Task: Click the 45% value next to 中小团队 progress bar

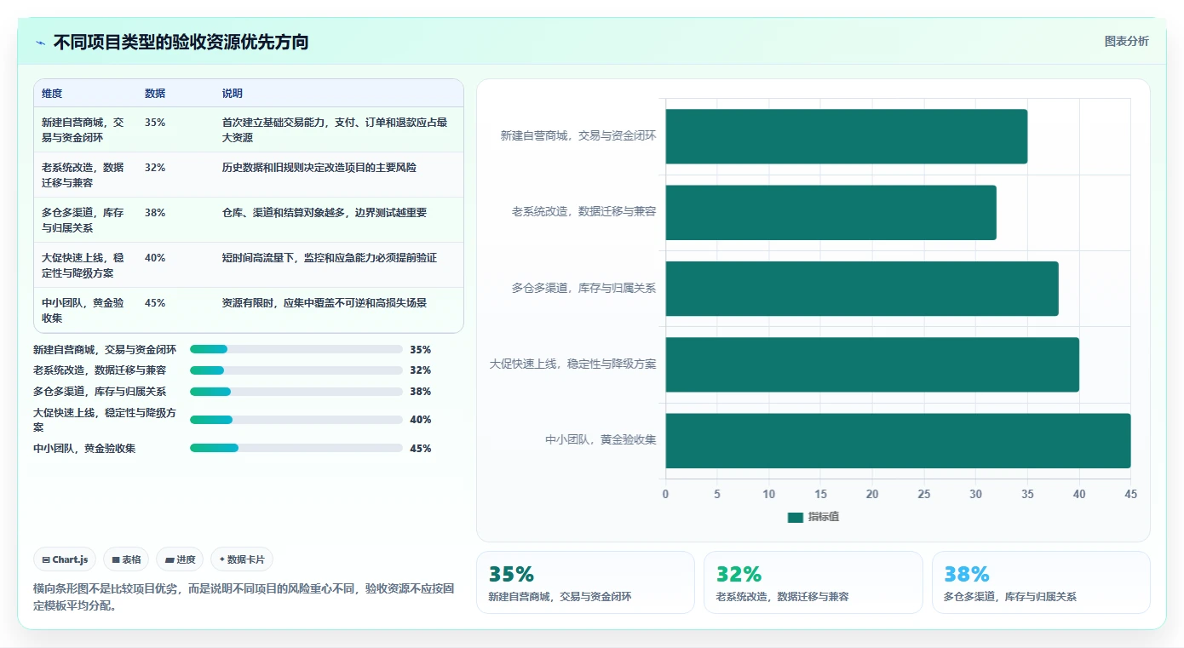Action: pos(420,449)
